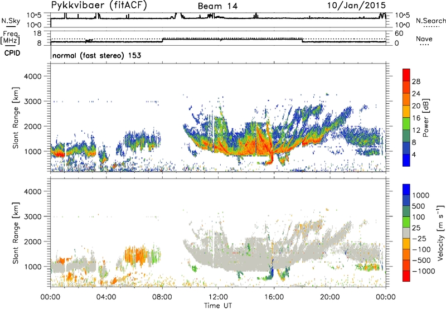The width and height of the screenshot is (446, 309).
Task: Select the N.Sky legend label
Action: point(11,21)
